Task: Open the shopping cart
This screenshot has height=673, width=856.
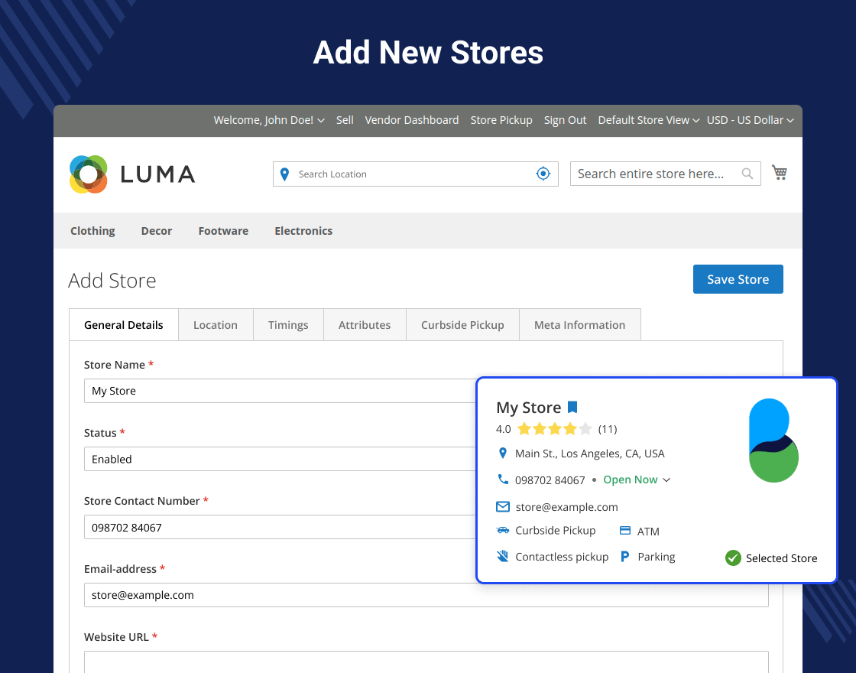Action: point(779,173)
